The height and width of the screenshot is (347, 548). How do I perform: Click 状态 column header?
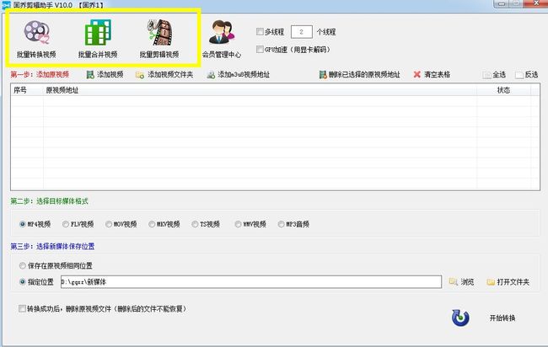tap(503, 90)
